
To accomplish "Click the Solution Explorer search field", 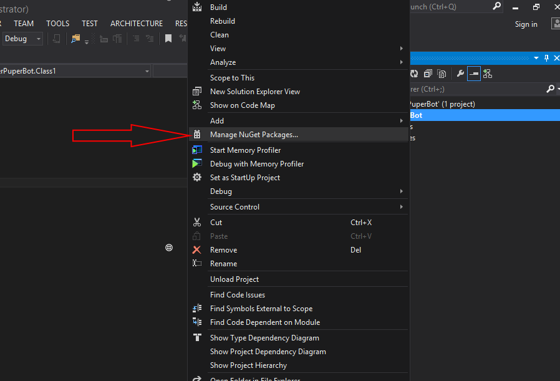I will (474, 89).
